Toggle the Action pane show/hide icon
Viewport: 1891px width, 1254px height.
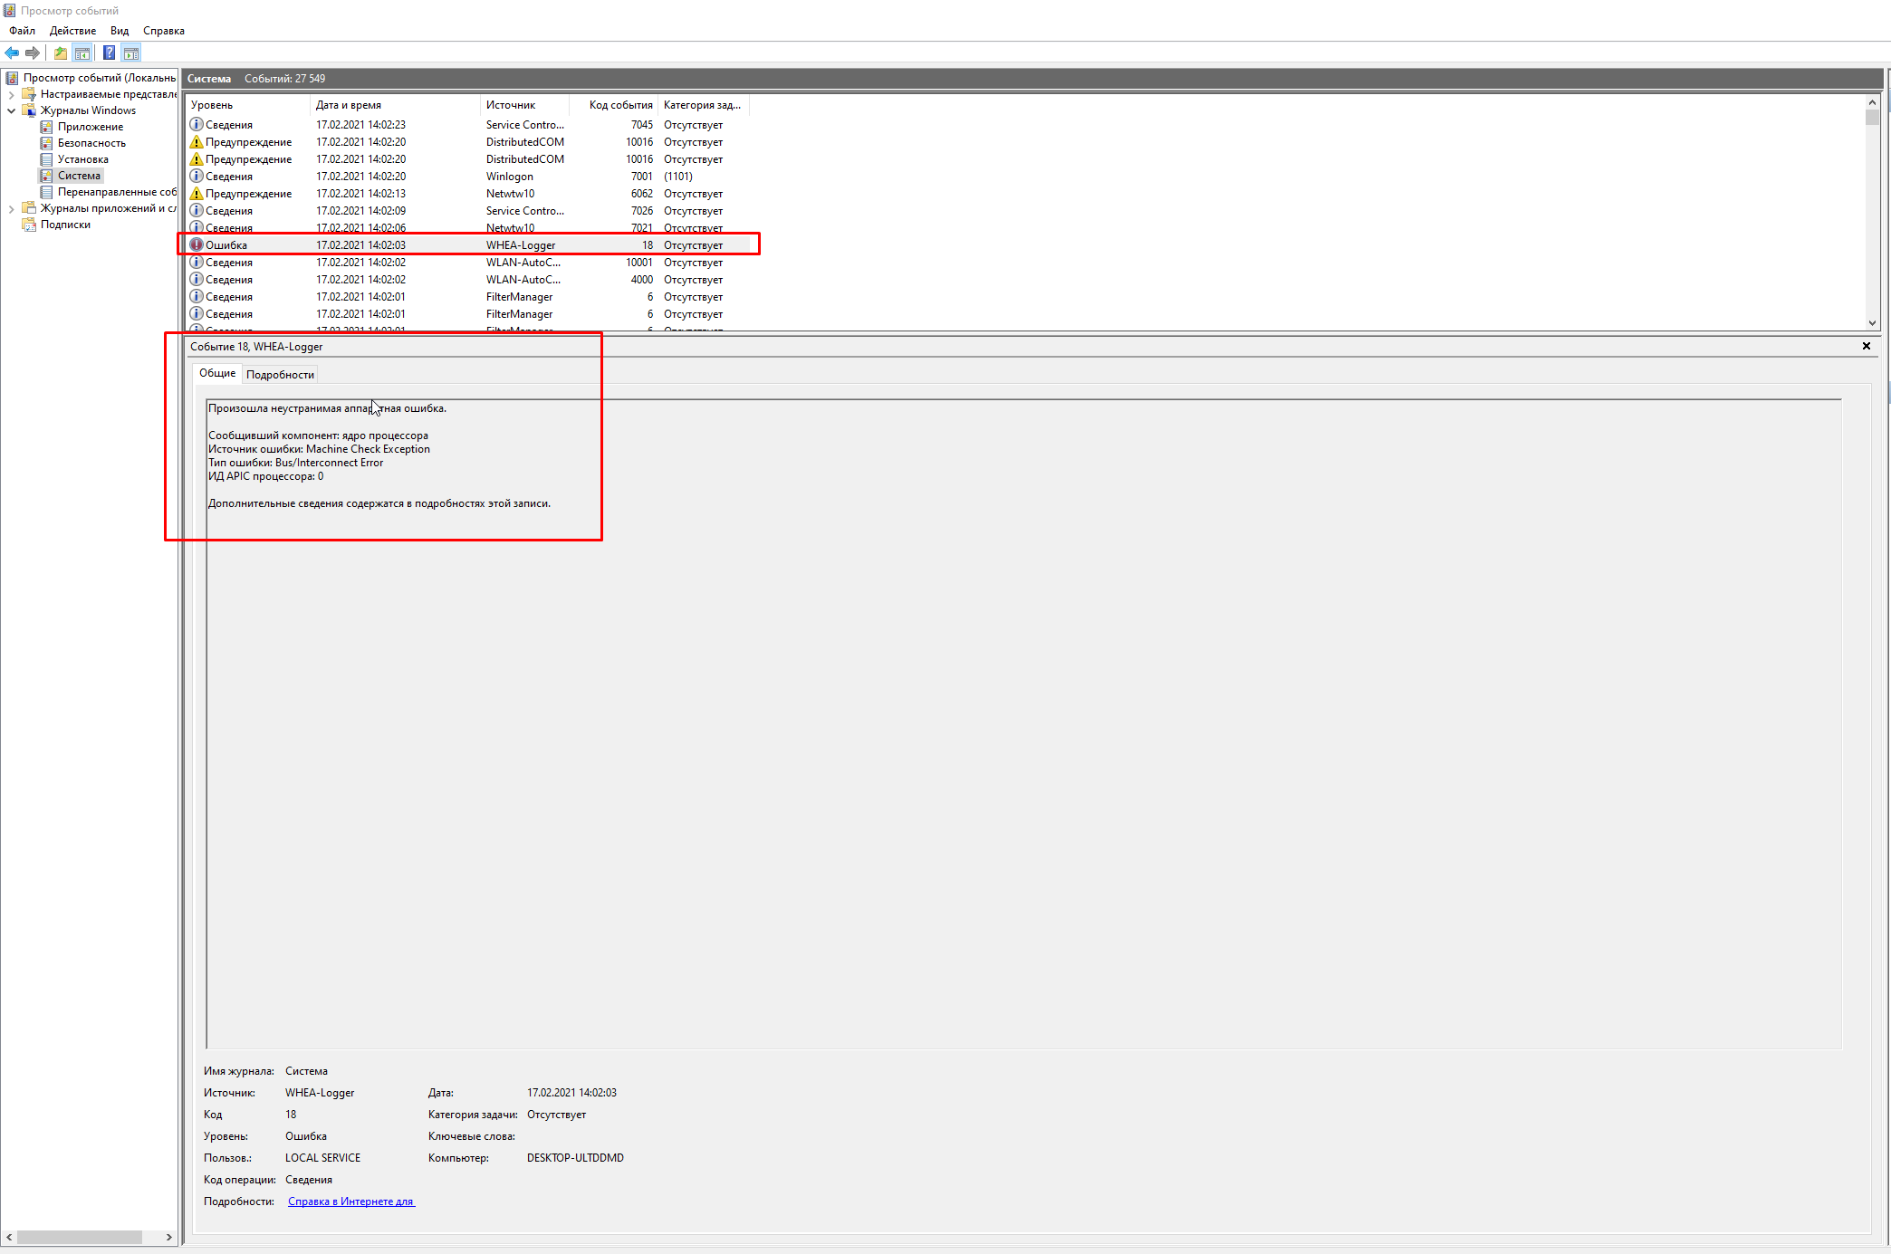click(x=131, y=53)
